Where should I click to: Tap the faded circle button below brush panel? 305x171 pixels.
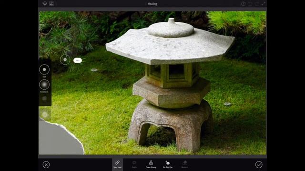click(x=45, y=114)
